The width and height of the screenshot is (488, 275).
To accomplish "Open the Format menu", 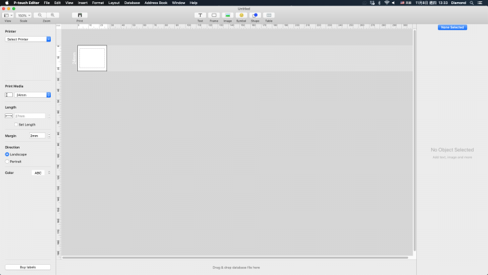I will click(98, 3).
